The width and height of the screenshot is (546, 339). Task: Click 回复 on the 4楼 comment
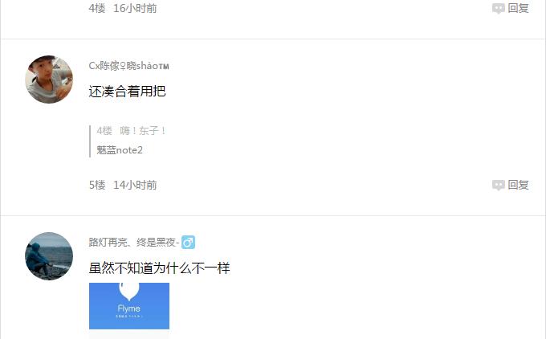point(518,8)
